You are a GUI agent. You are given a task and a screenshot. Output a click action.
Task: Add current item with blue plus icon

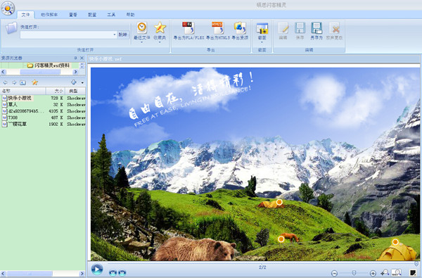[73, 82]
